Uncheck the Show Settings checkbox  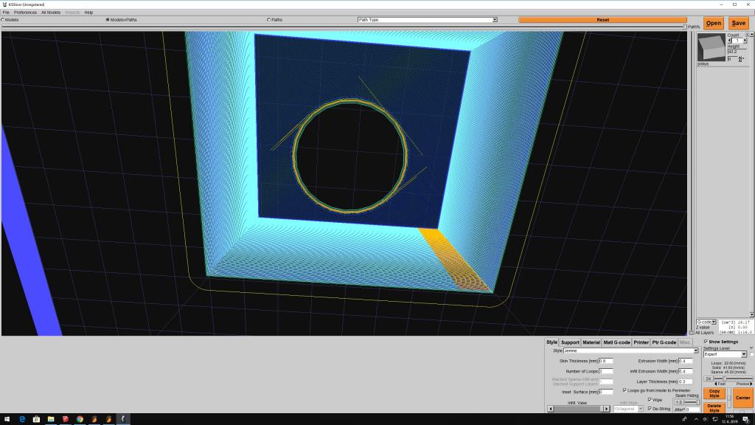pyautogui.click(x=706, y=342)
